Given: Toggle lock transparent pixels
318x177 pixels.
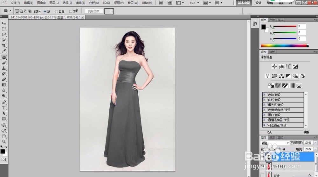Looking at the screenshot, I should pos(271,149).
